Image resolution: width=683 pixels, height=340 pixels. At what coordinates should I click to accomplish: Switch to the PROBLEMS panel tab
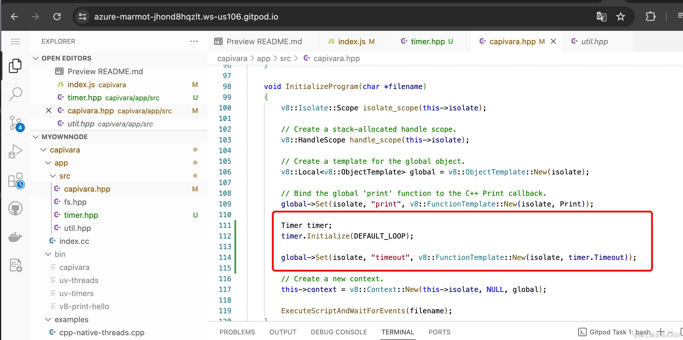point(237,332)
